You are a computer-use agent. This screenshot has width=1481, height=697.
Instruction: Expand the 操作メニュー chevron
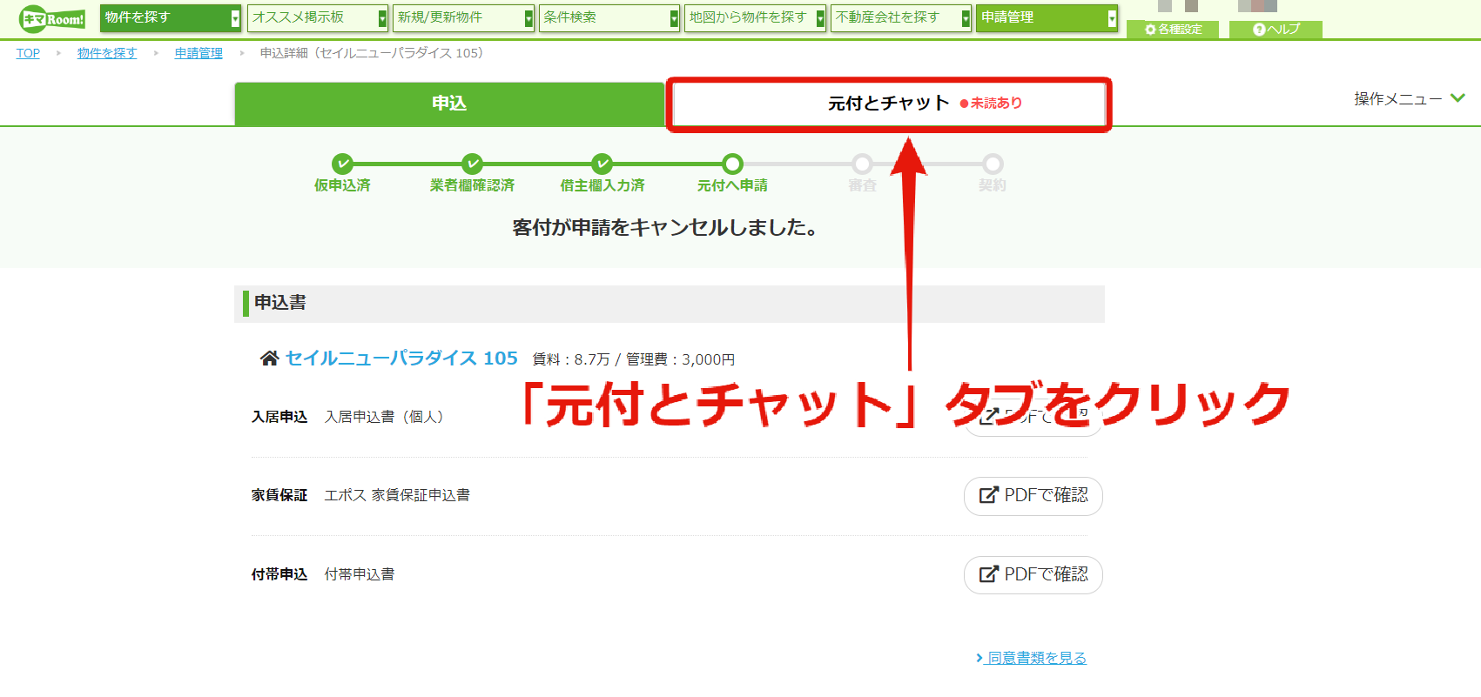(1457, 98)
